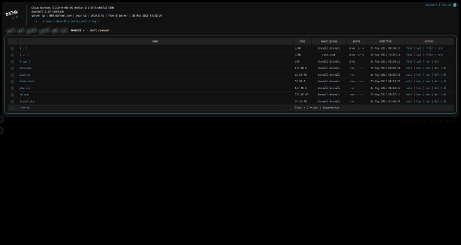461x245 pixels.
Task: Tick the checkbox for the [ cgi ] folder
Action: coord(13,62)
